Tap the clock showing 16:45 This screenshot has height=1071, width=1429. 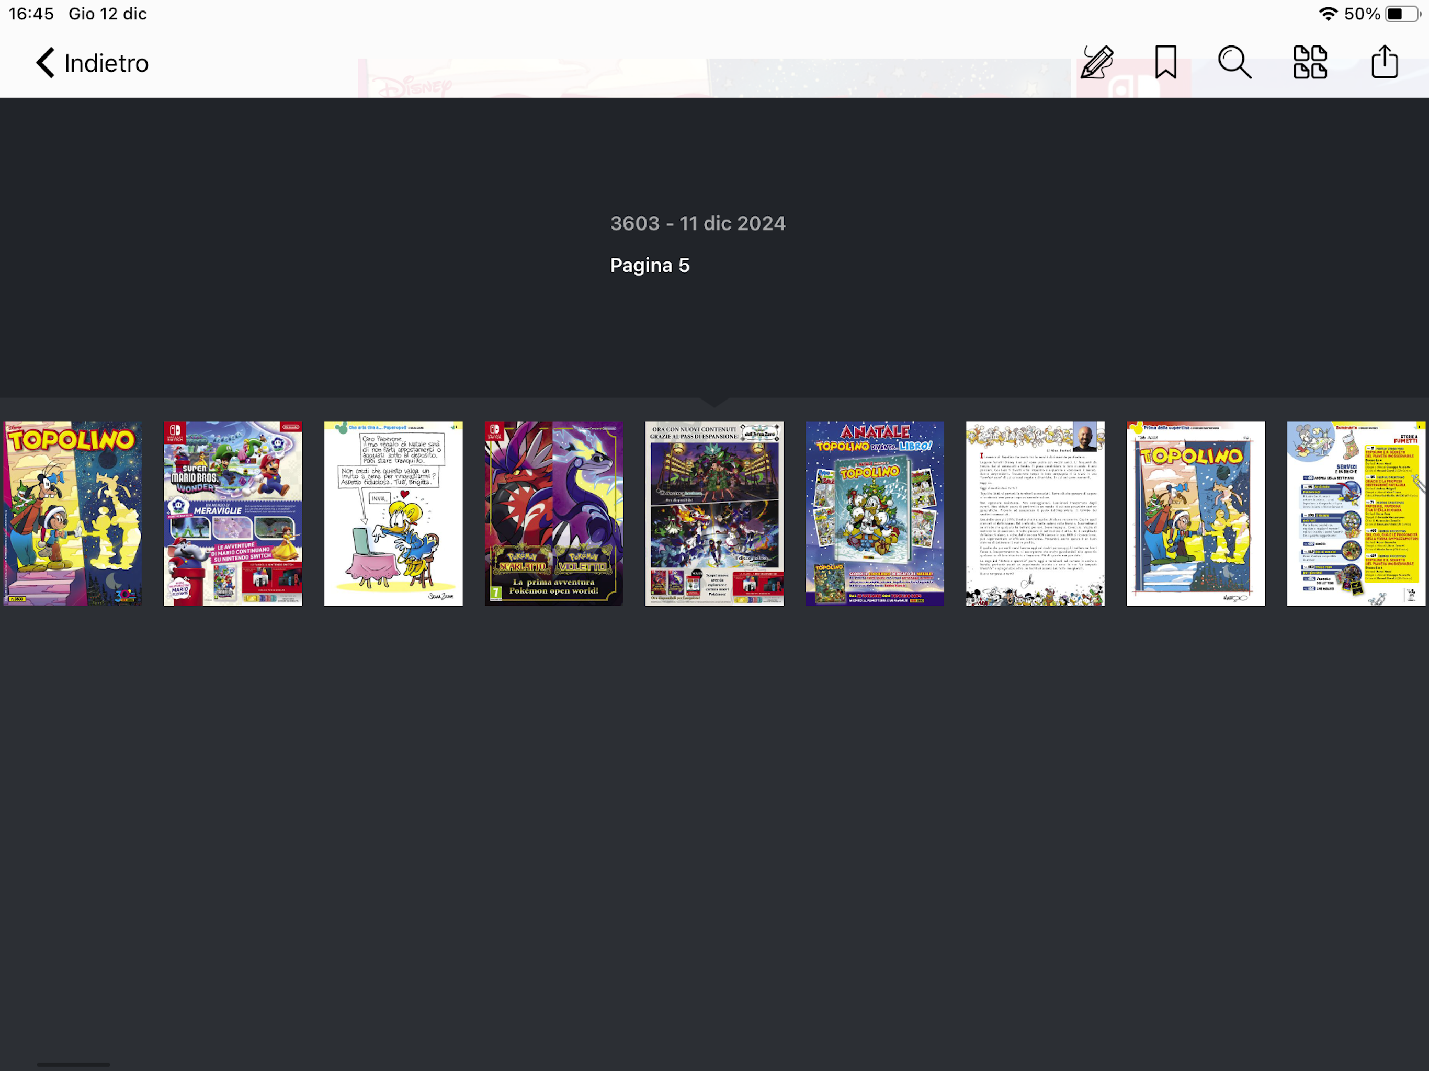point(31,14)
